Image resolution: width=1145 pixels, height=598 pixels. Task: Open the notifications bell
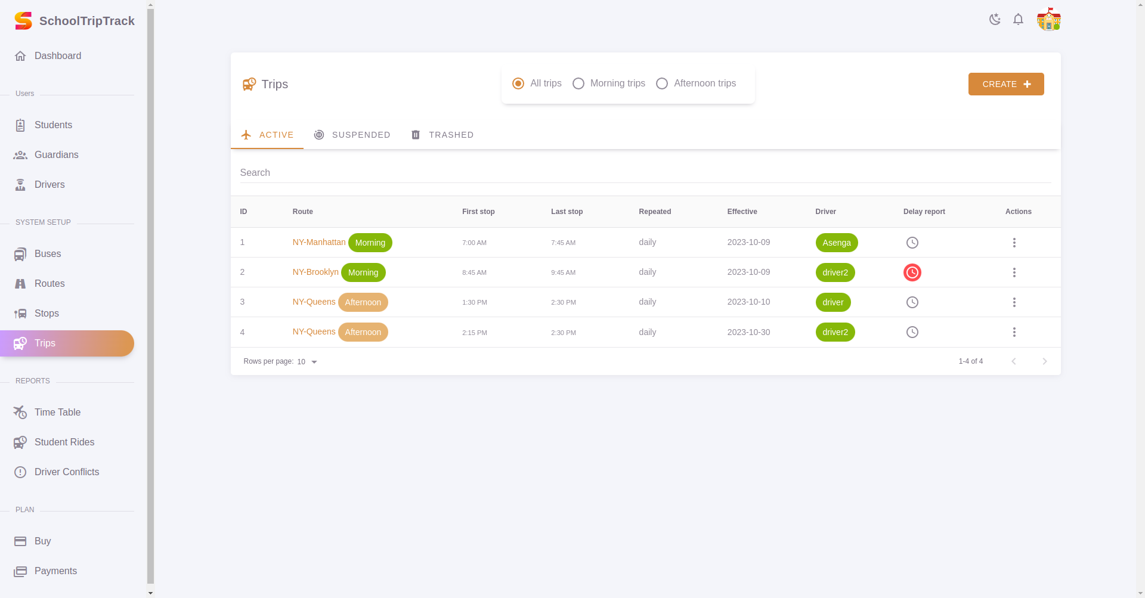click(1019, 20)
